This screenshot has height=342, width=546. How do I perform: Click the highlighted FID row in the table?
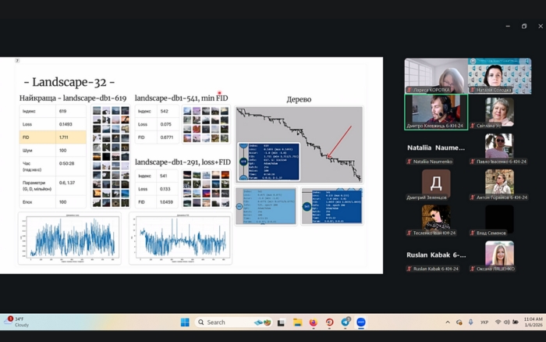51,137
